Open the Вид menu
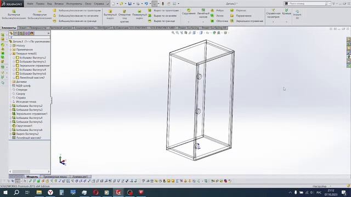 (49, 4)
